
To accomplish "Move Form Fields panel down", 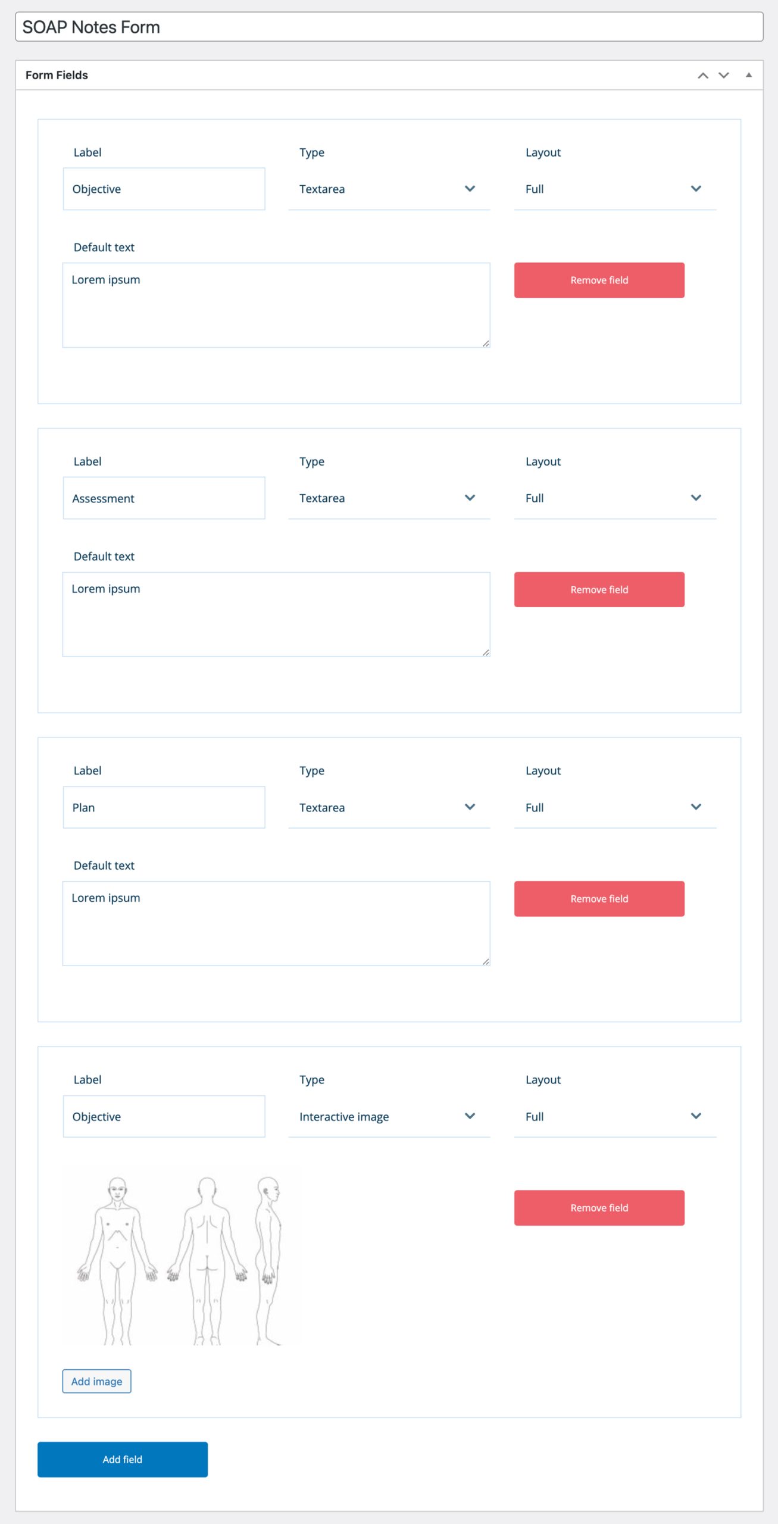I will pos(723,75).
